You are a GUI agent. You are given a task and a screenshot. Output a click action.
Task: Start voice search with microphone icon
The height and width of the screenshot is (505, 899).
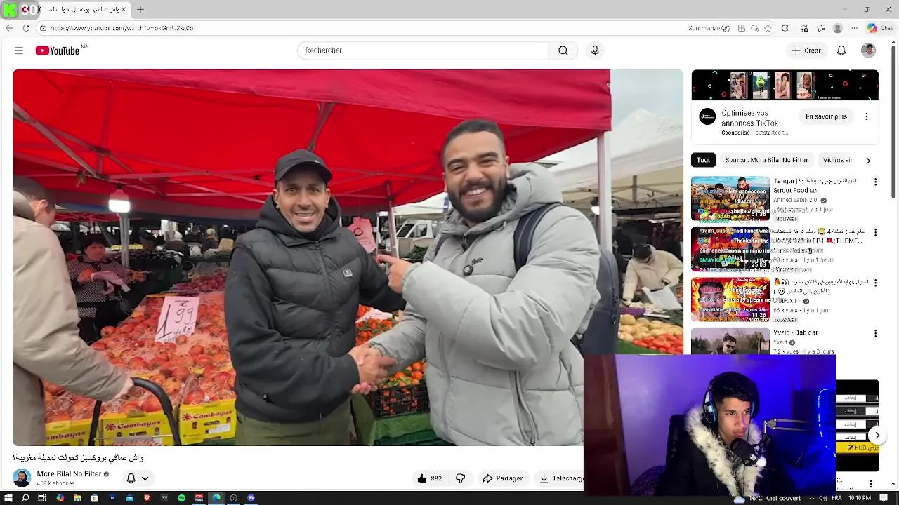click(x=595, y=50)
